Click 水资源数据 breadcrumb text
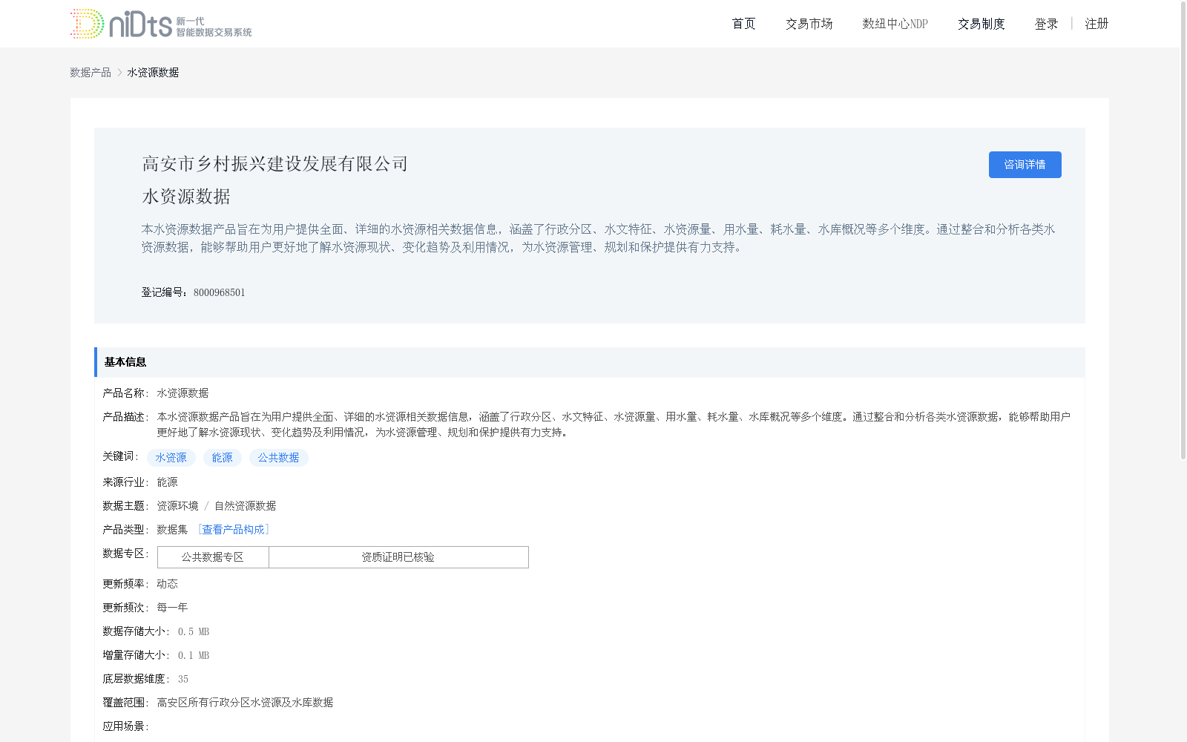Viewport: 1187px width, 742px height. [x=153, y=72]
